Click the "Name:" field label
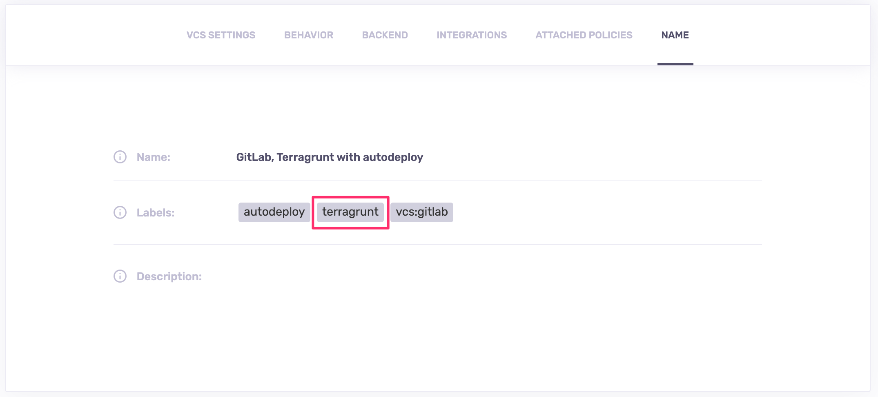The width and height of the screenshot is (878, 397). [154, 157]
